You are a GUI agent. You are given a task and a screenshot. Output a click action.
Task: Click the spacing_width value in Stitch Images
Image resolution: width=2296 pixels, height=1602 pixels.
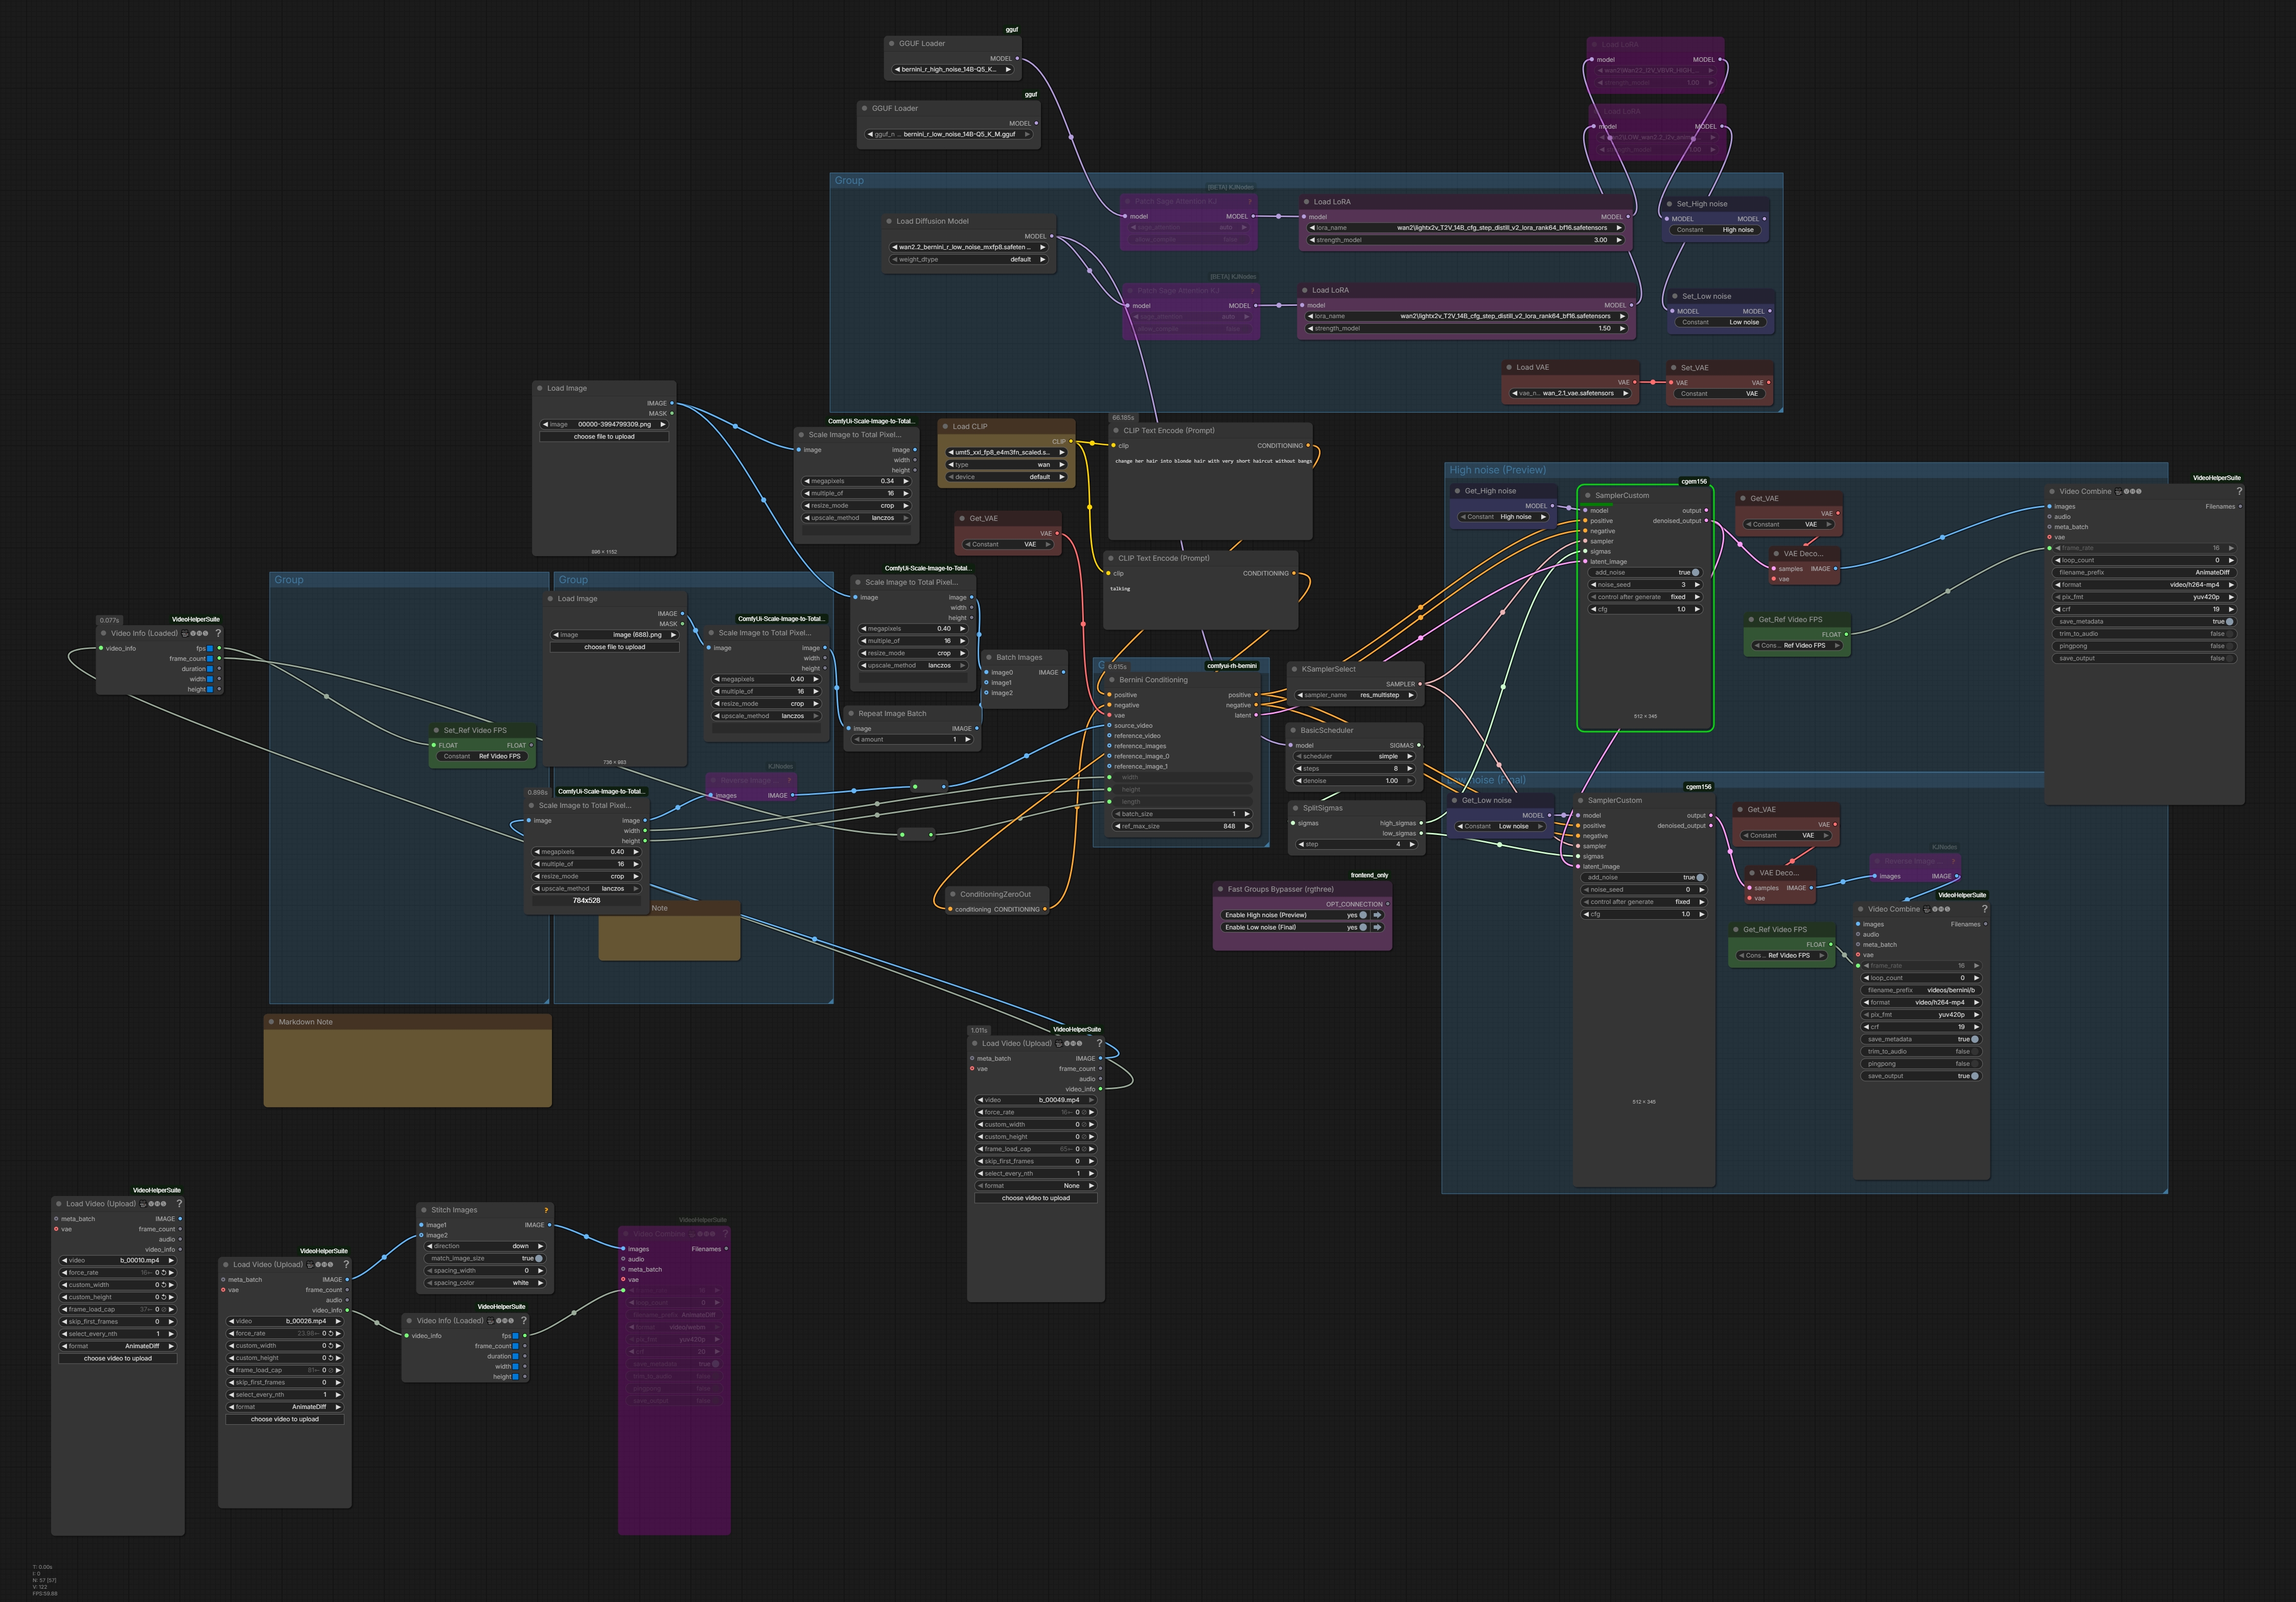[485, 1271]
